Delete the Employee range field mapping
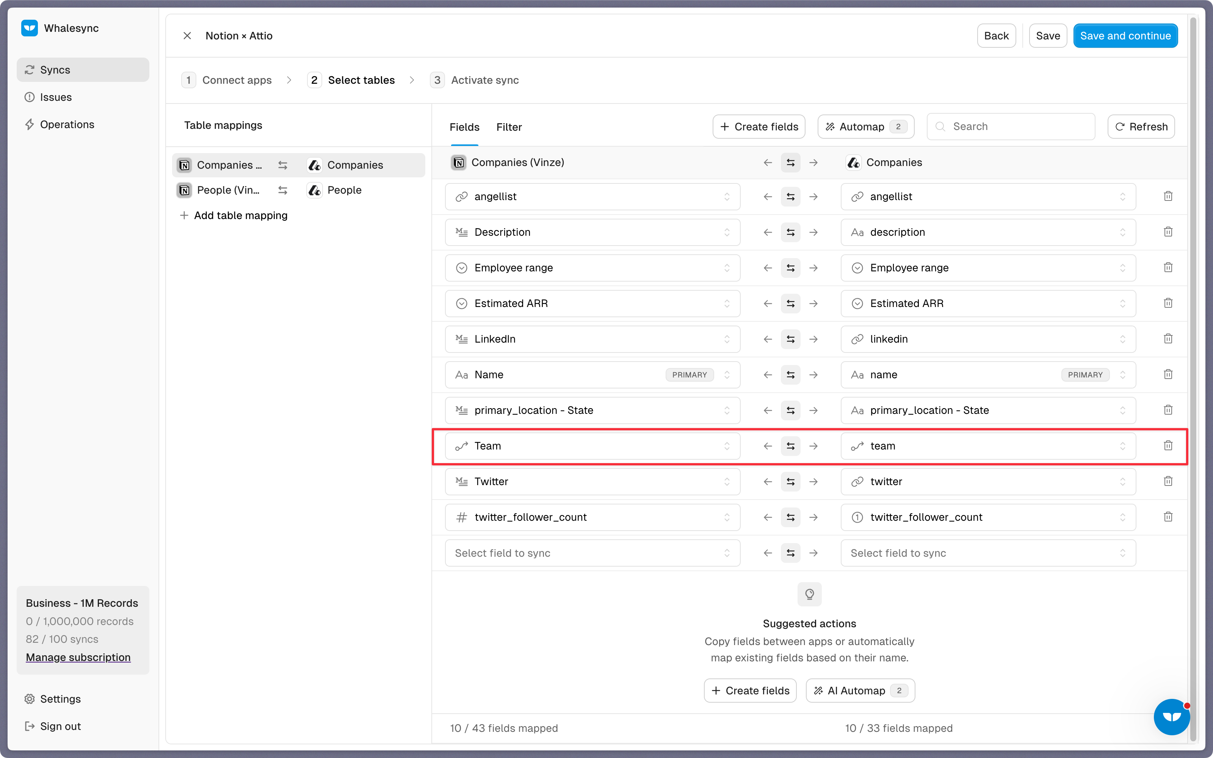Image resolution: width=1213 pixels, height=758 pixels. 1168,267
